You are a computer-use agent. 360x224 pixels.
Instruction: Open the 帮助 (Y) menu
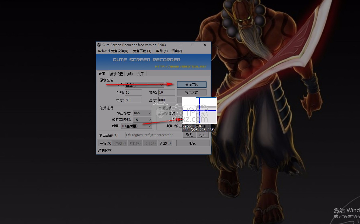tap(162, 51)
